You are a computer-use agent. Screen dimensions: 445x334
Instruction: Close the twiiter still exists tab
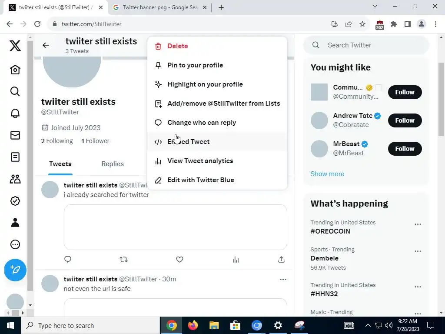(101, 7)
